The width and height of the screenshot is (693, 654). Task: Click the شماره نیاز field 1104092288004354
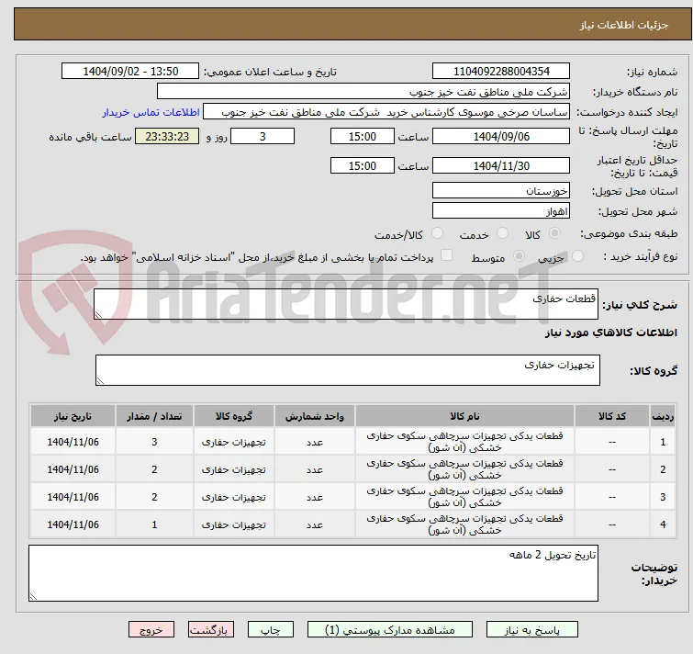tap(501, 72)
